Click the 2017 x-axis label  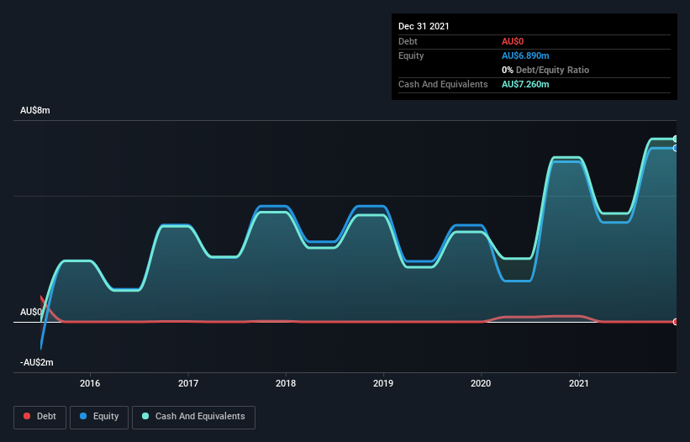[x=188, y=383]
